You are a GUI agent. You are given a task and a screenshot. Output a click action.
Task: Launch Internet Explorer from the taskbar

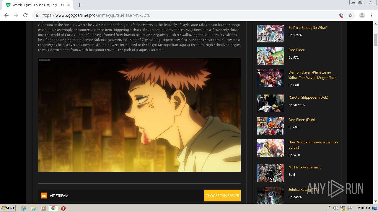tap(23, 208)
